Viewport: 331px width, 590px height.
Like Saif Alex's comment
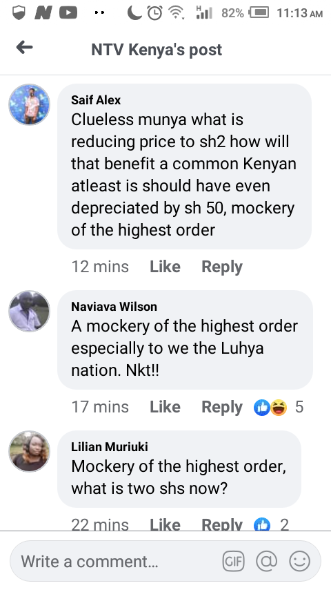(x=165, y=267)
